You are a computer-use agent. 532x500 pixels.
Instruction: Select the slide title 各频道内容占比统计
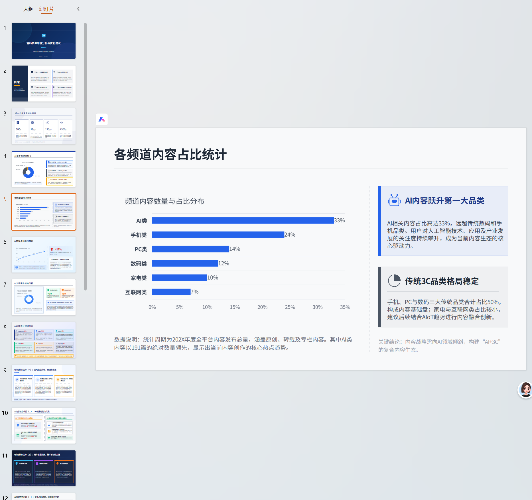170,155
